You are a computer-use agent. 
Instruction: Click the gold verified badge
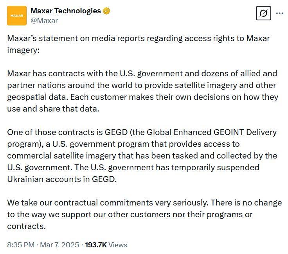106,11
